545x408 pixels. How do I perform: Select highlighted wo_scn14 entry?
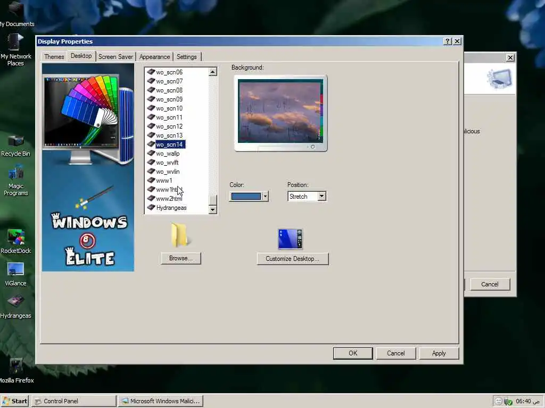click(x=170, y=144)
